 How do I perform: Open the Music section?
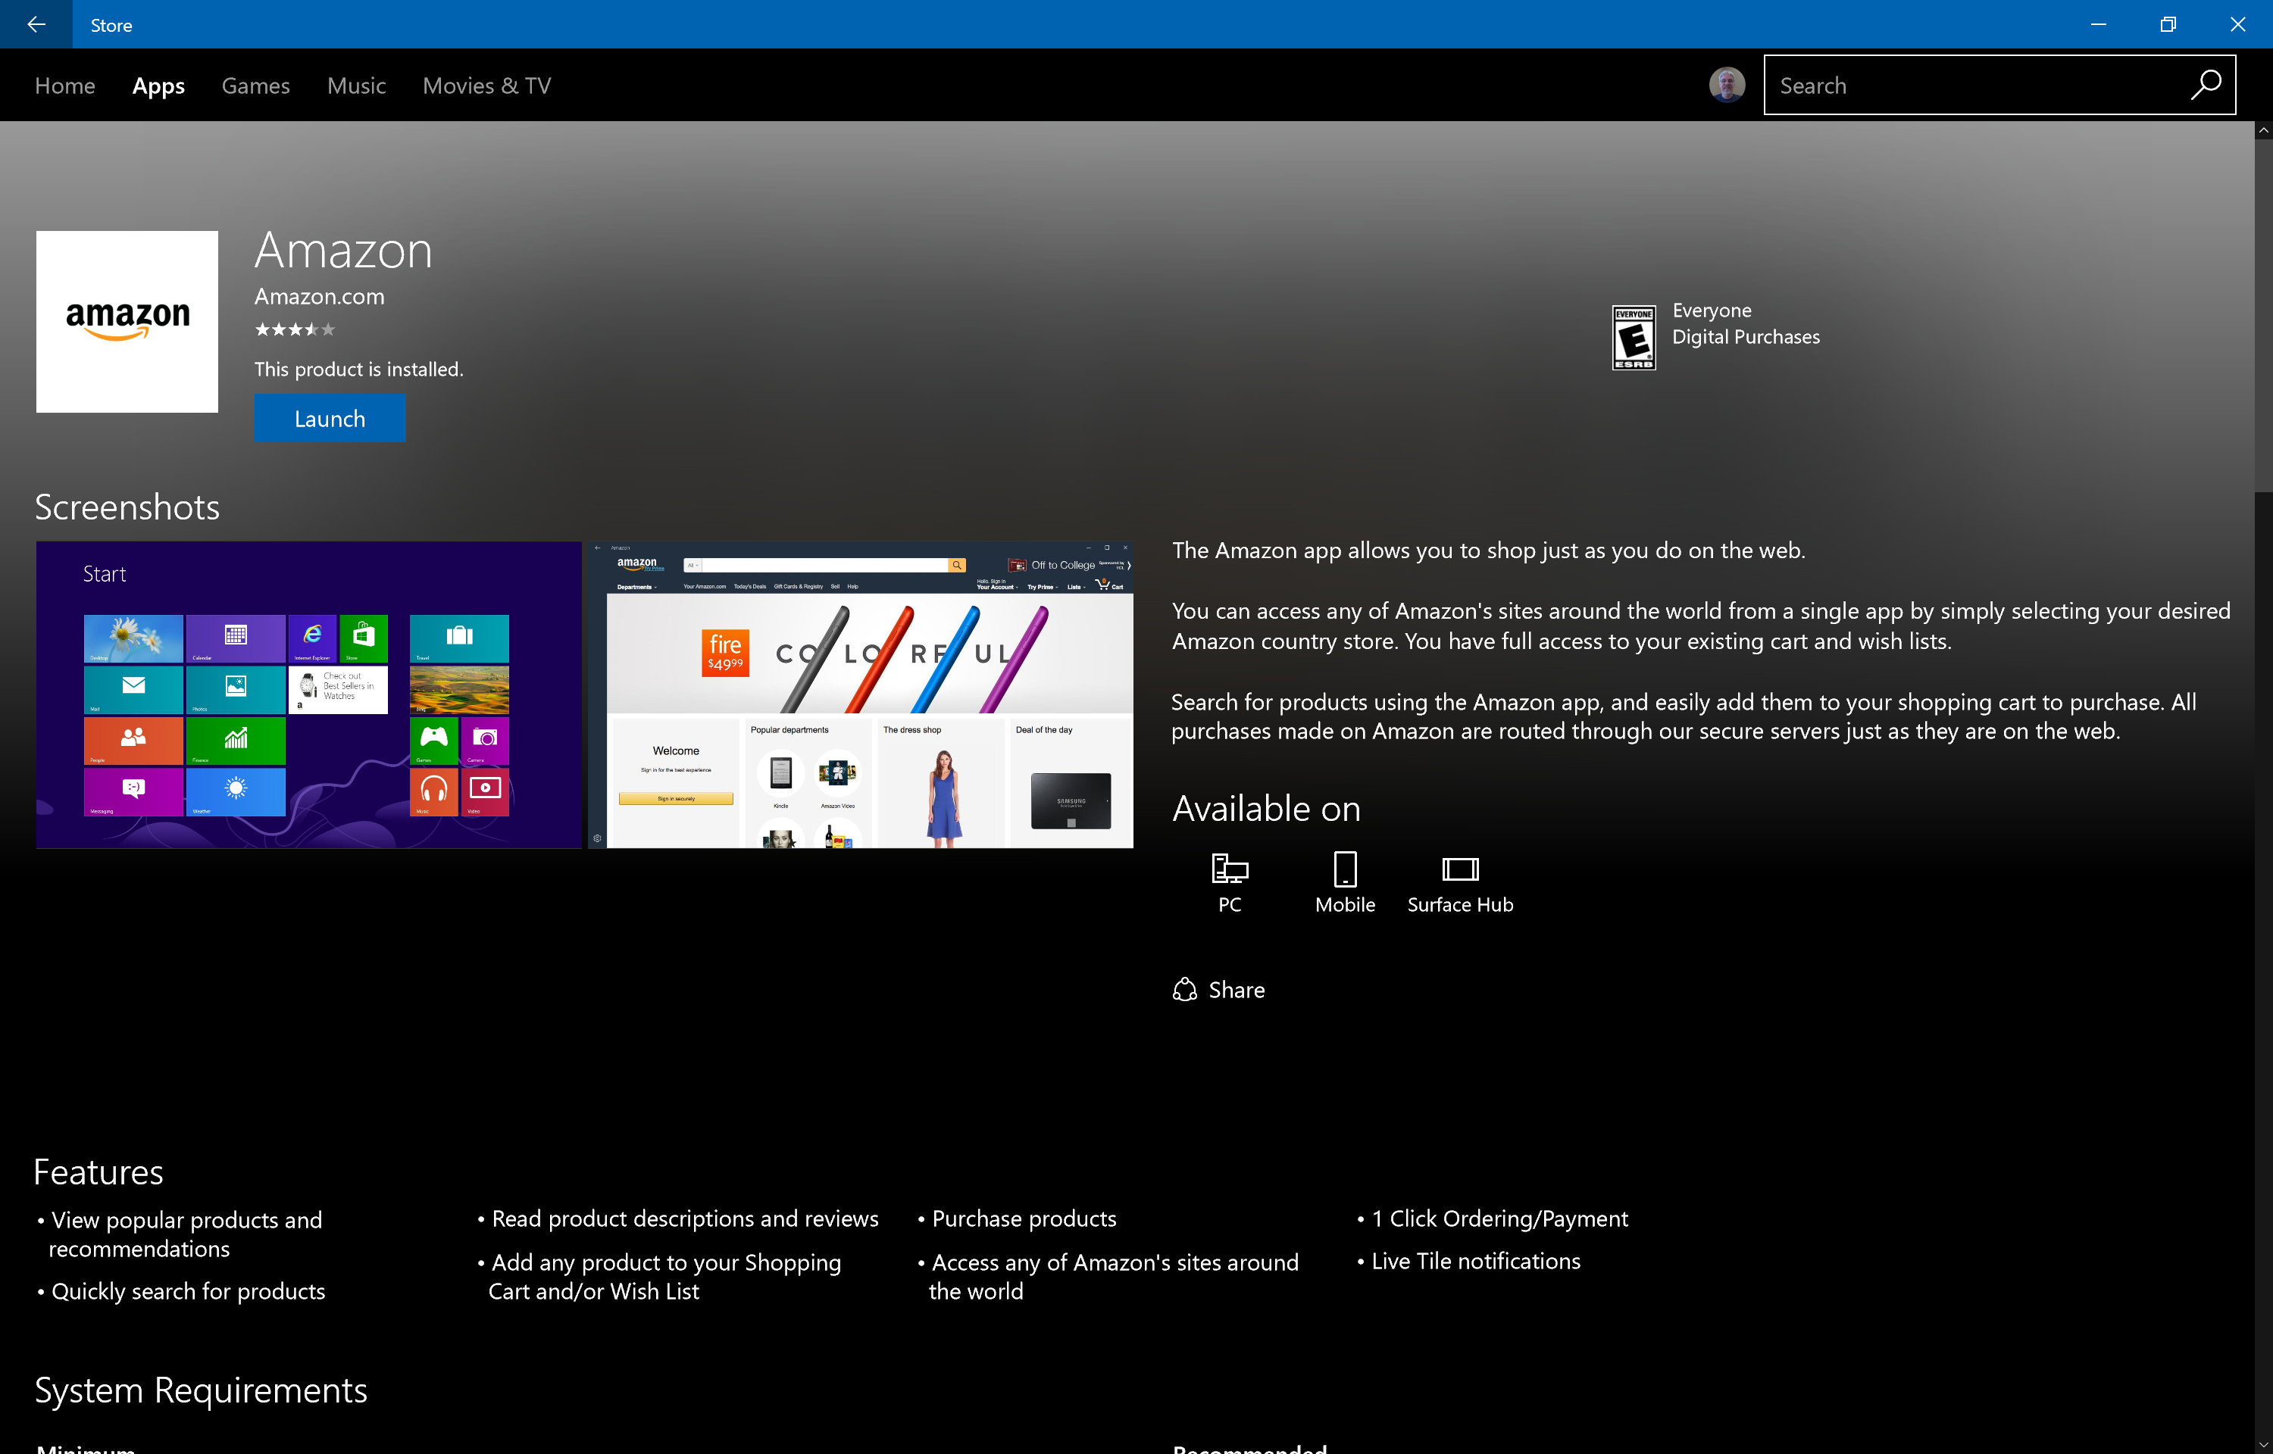(x=356, y=86)
